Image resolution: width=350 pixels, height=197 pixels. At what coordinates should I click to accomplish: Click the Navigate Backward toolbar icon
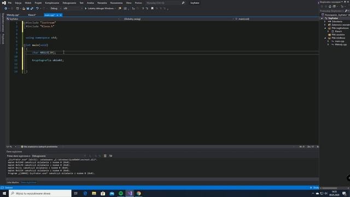[6, 9]
